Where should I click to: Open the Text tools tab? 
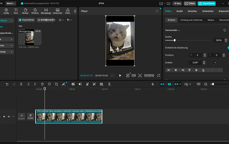(x=16, y=11)
